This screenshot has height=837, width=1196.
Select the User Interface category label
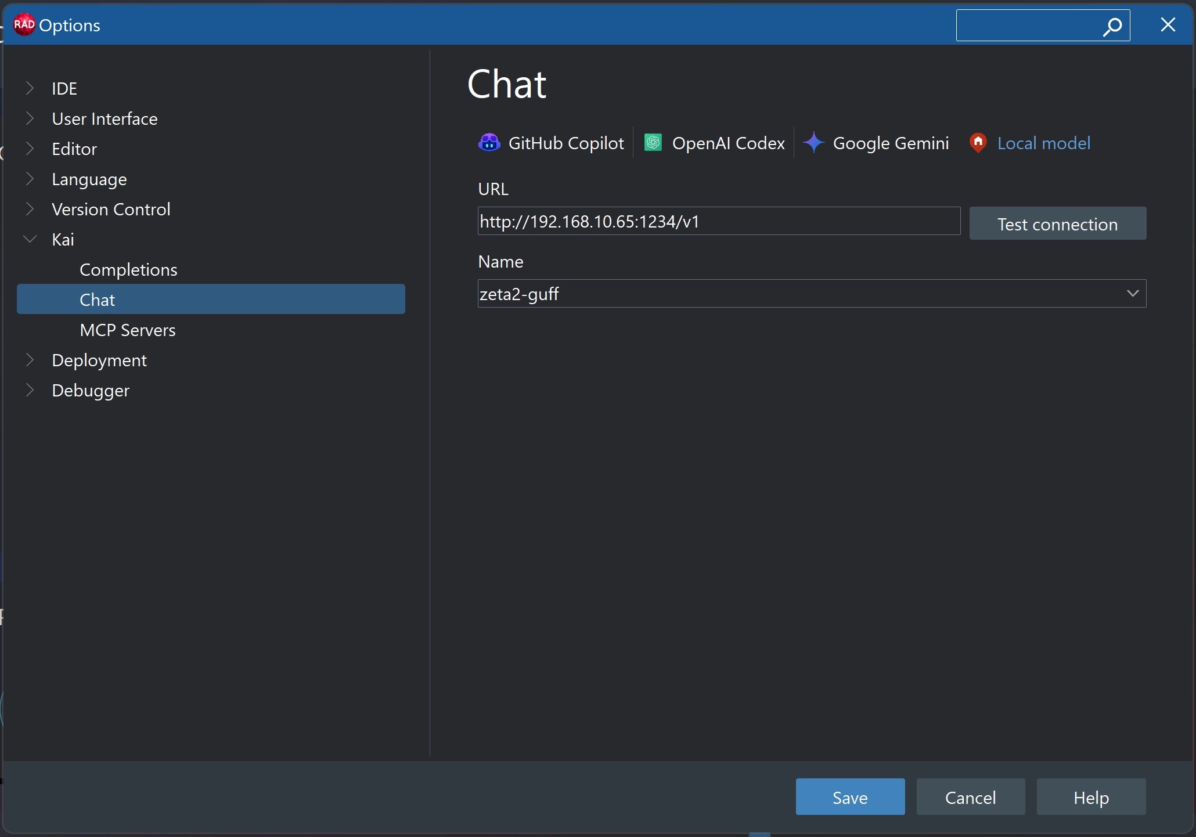pyautogui.click(x=105, y=118)
